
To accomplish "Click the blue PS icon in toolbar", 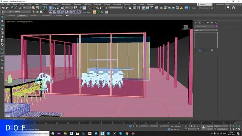I will coord(186,8).
